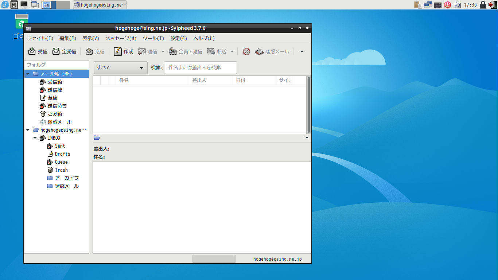Click the folder icon below the message list
Screen dimensions: 498x280
click(x=97, y=137)
